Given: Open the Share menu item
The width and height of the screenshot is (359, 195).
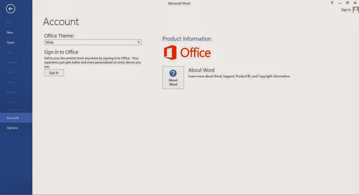Looking at the screenshot, I should pyautogui.click(x=16, y=82).
